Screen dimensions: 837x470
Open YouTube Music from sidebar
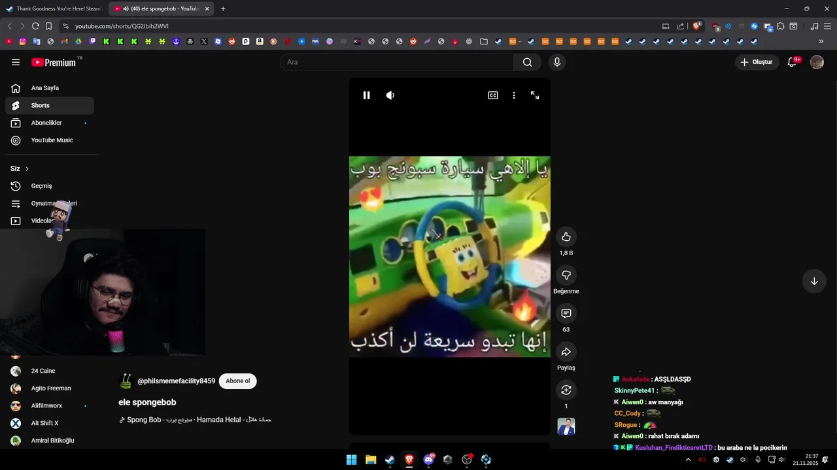pyautogui.click(x=50, y=140)
